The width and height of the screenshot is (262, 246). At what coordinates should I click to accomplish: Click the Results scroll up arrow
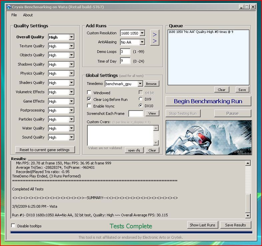click(248, 163)
